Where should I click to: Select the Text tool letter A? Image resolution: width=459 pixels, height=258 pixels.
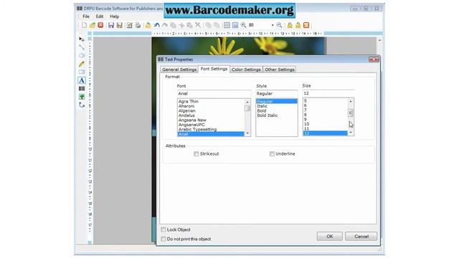(82, 80)
